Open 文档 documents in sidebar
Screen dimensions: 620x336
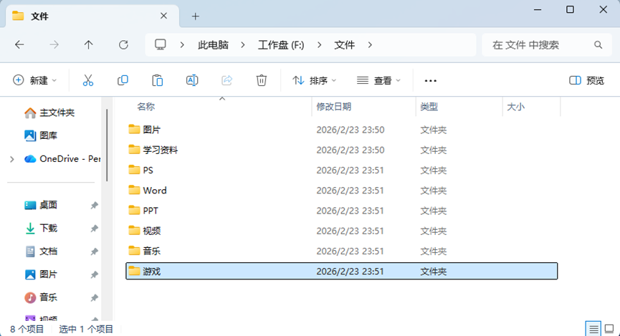tap(41, 251)
